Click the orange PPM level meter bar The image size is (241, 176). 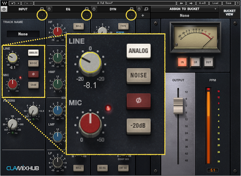[208, 127]
